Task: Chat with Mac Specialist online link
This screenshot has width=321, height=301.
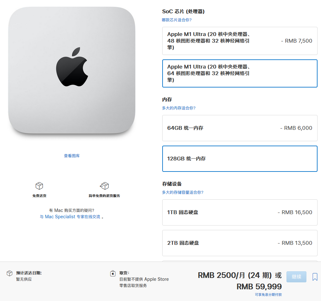Action: click(x=70, y=217)
